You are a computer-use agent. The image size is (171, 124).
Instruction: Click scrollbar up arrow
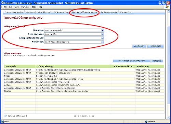(x=169, y=11)
